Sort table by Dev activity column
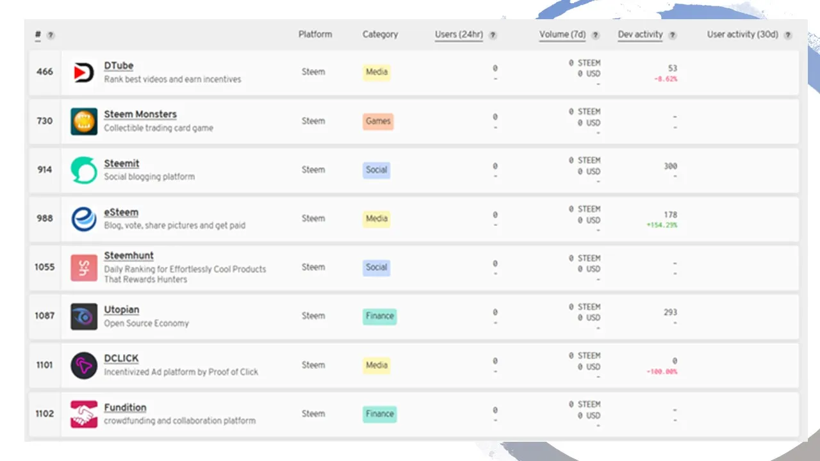 [x=640, y=35]
